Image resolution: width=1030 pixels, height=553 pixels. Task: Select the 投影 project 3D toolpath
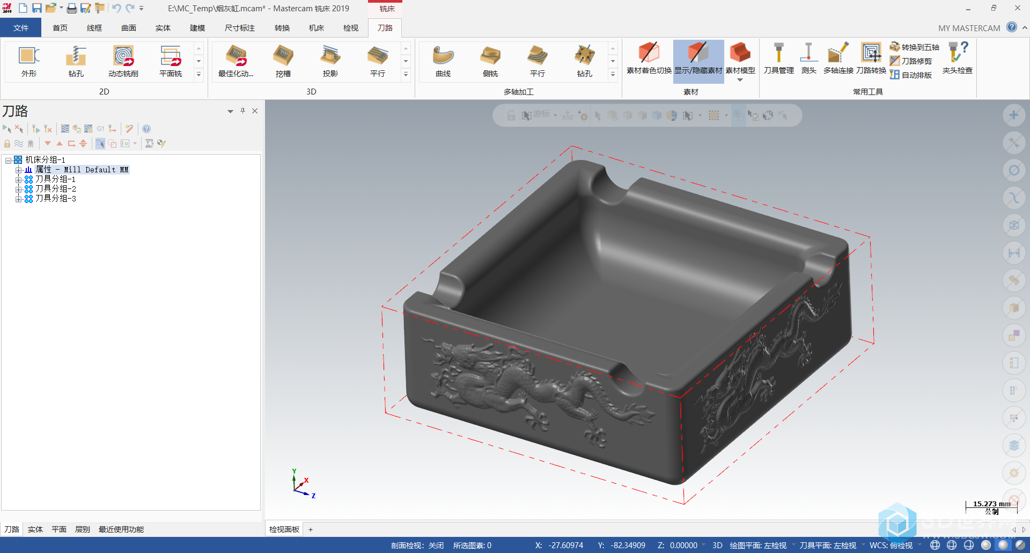[x=330, y=61]
